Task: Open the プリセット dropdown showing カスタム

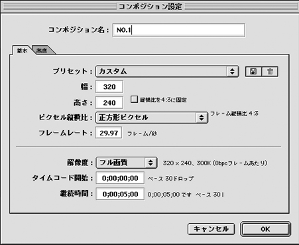Action: click(x=167, y=71)
